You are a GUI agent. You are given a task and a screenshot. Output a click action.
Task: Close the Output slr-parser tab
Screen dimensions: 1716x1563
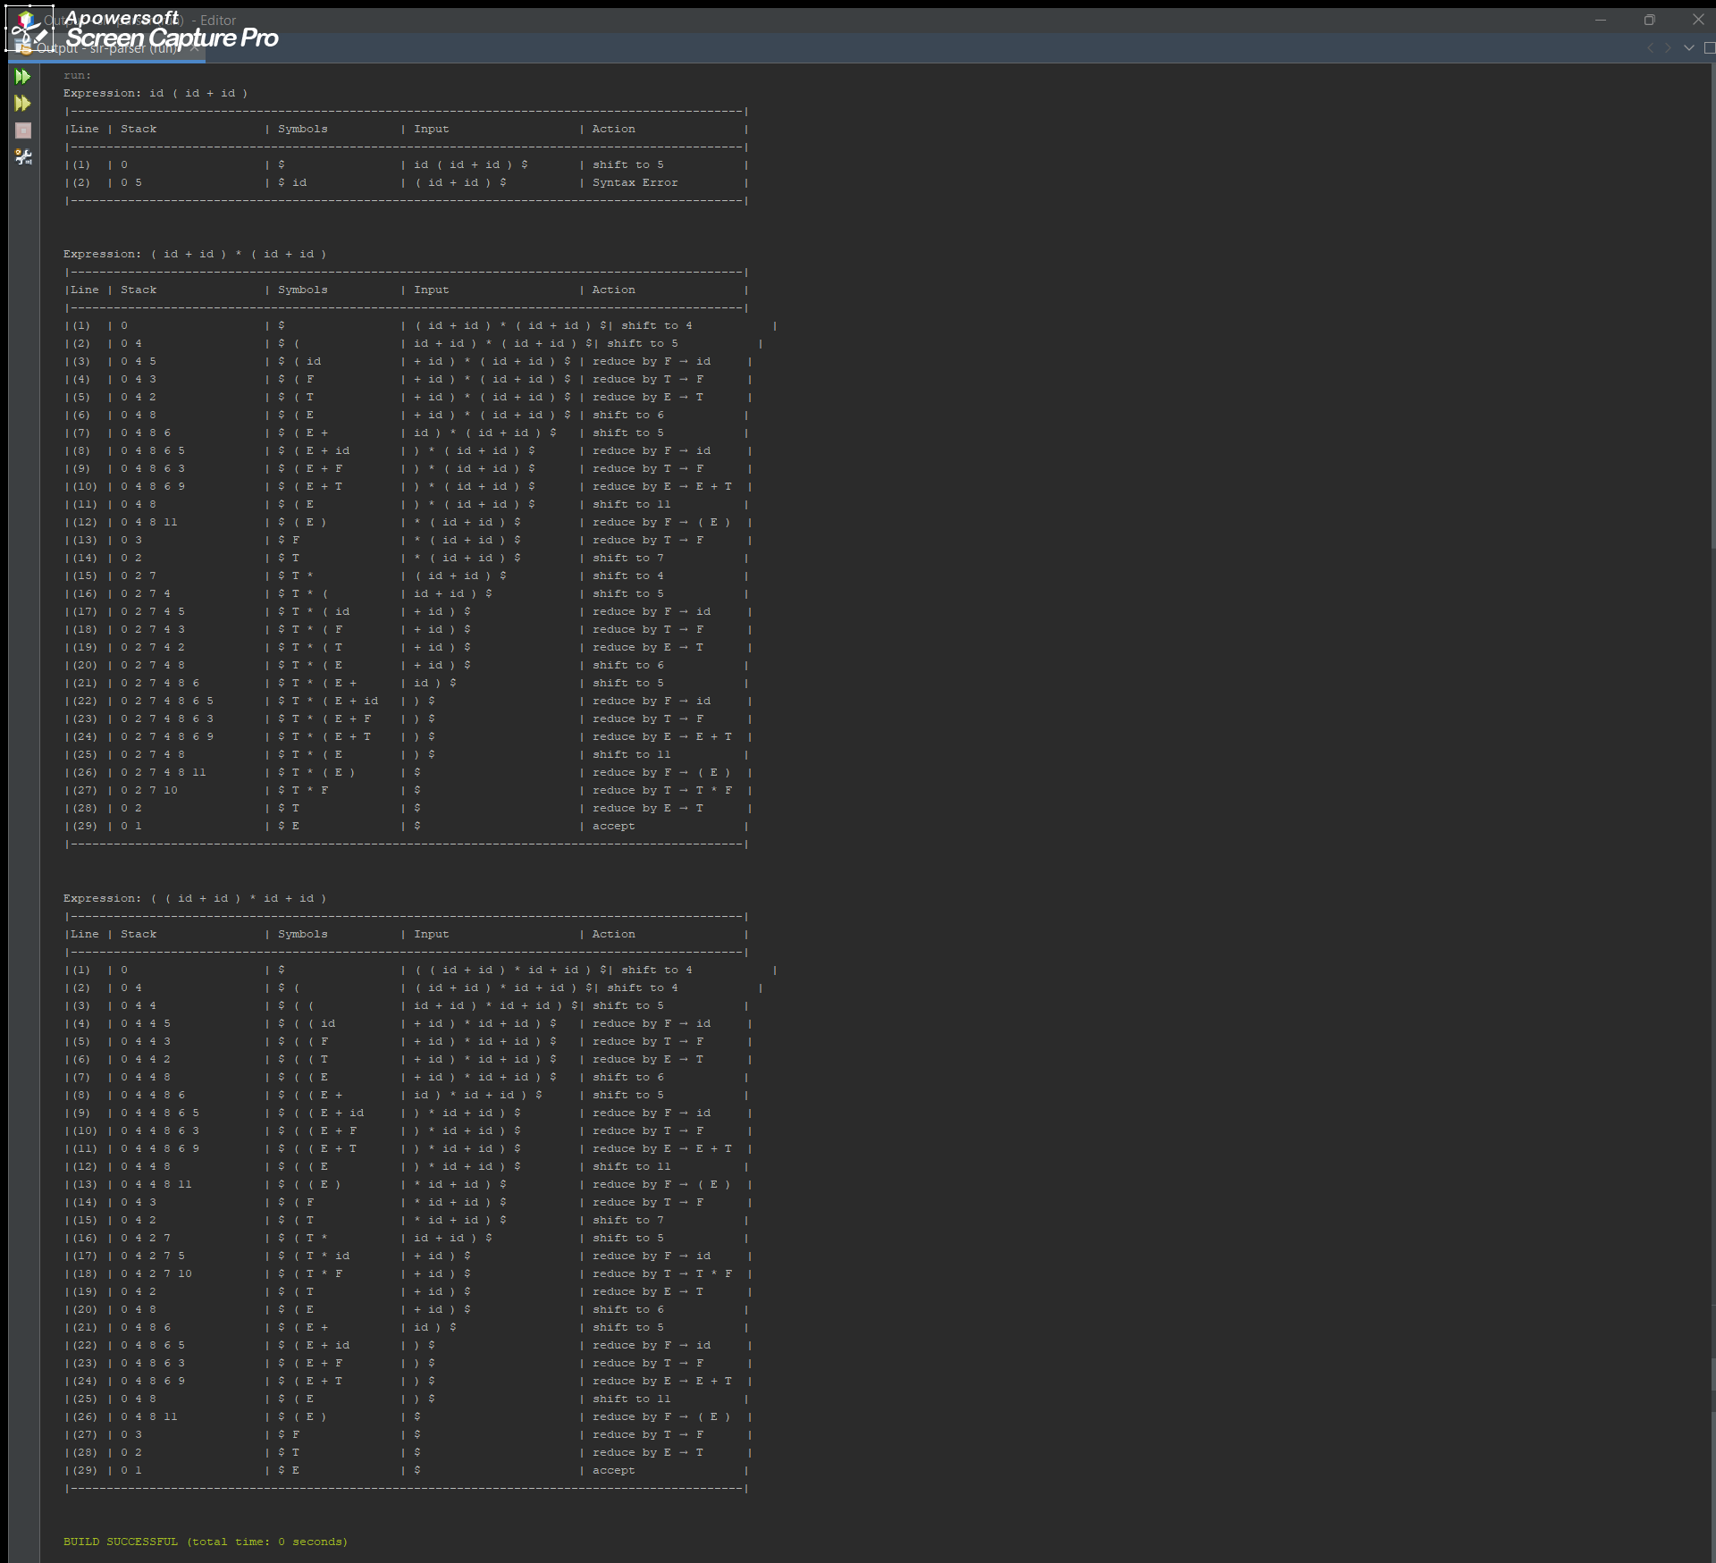(195, 48)
